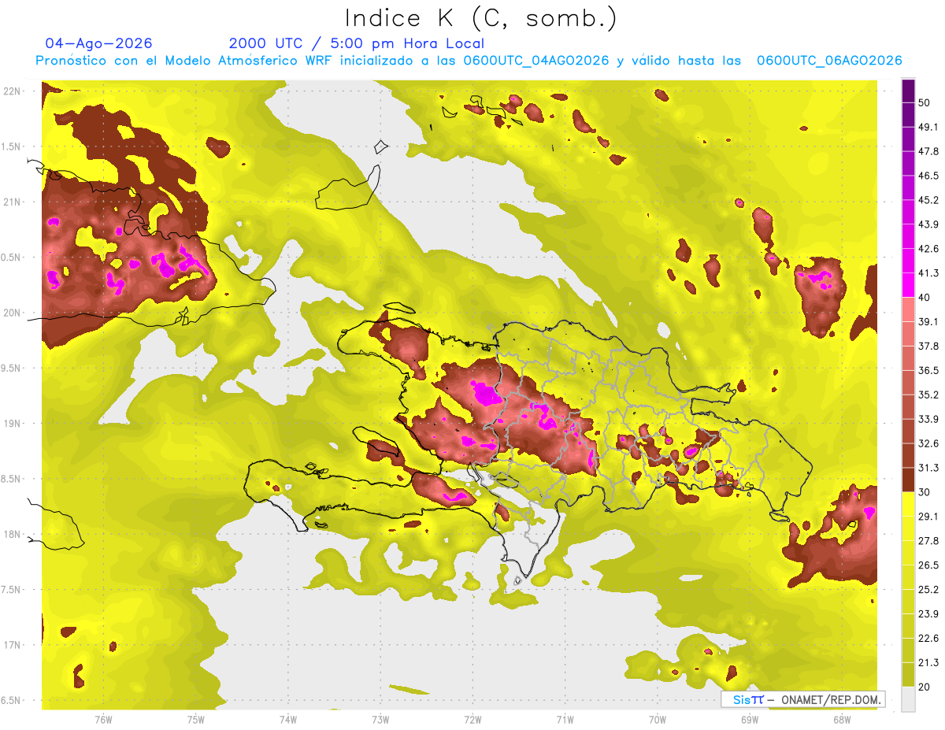Viewport: 945px width, 730px height.
Task: Click the legend value "35.2"
Action: coord(928,395)
